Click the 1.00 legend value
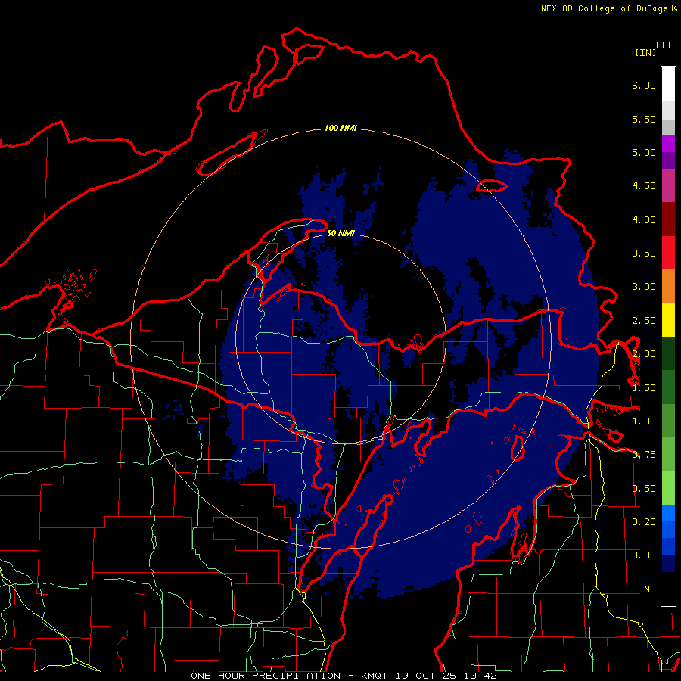This screenshot has height=681, width=681. pos(644,421)
